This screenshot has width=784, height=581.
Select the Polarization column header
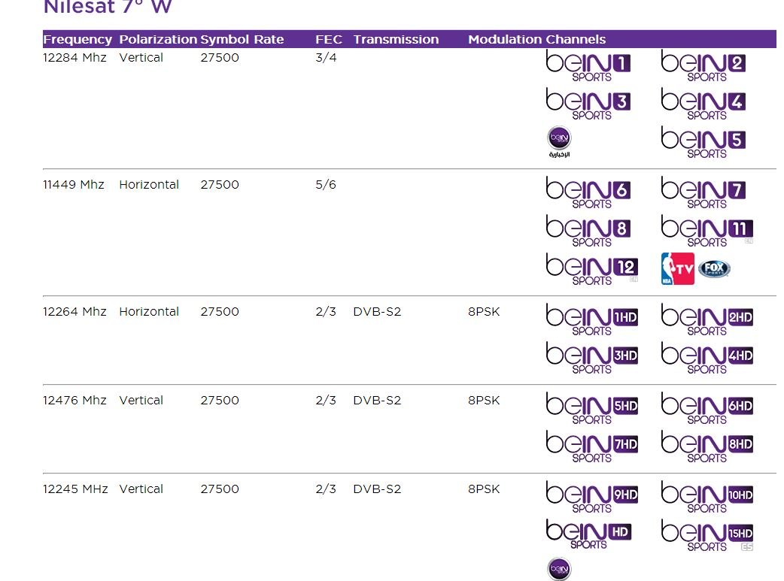point(158,40)
